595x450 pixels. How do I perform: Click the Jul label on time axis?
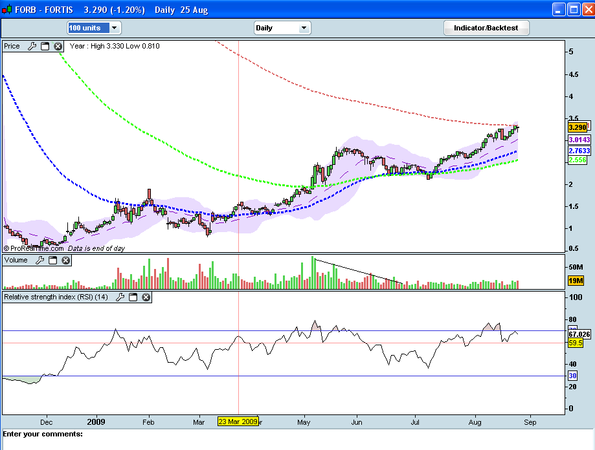point(415,422)
